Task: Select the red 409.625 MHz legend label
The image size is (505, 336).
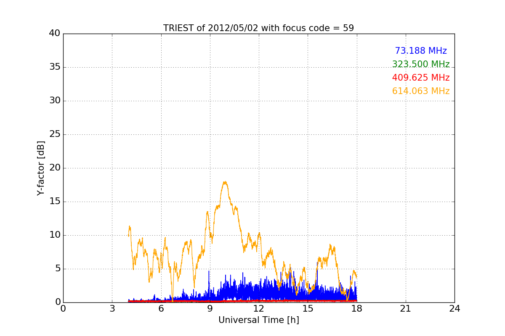Action: pyautogui.click(x=421, y=78)
